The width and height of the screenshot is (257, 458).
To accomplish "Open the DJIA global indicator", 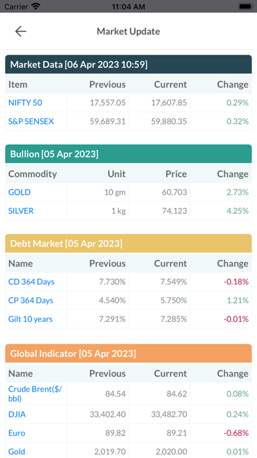I will tap(17, 414).
